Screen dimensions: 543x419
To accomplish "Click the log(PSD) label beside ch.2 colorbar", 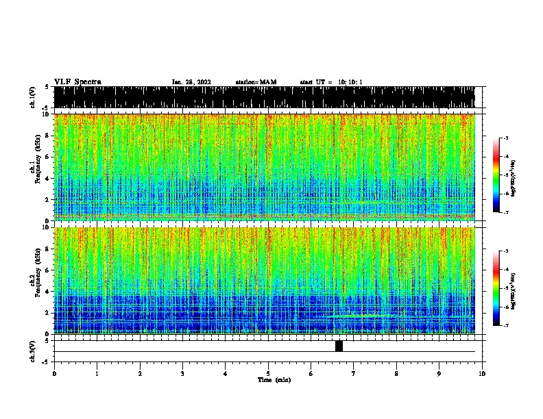I will point(513,291).
